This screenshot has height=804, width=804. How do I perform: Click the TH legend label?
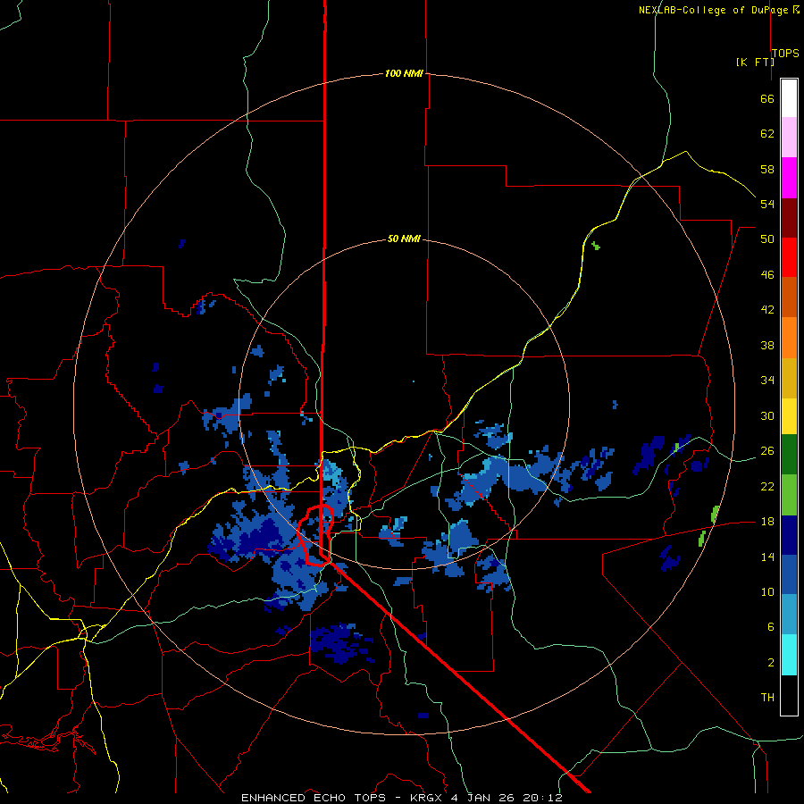(767, 697)
